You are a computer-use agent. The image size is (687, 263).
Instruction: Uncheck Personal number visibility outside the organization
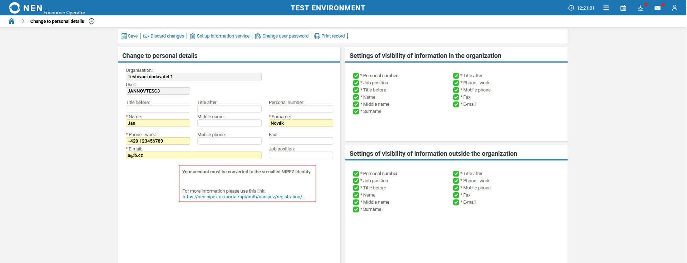[x=356, y=174]
